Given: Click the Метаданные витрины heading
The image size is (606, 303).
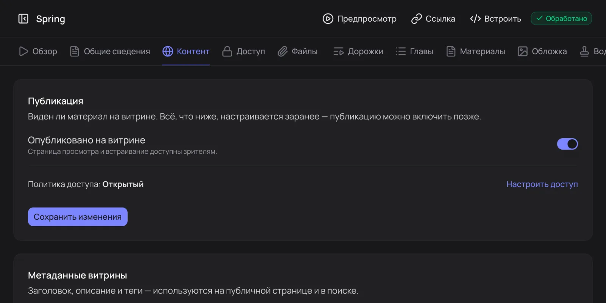Looking at the screenshot, I should (x=78, y=275).
